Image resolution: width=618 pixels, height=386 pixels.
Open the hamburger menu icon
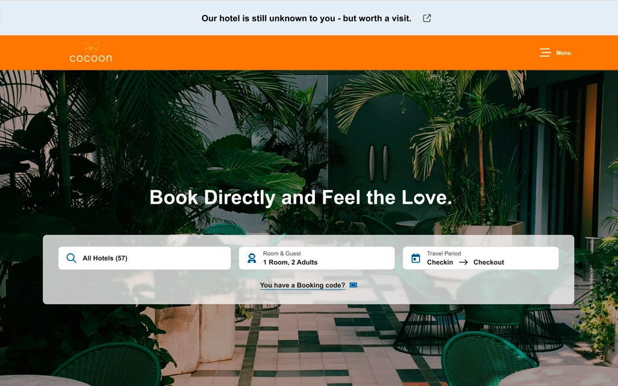pyautogui.click(x=545, y=53)
